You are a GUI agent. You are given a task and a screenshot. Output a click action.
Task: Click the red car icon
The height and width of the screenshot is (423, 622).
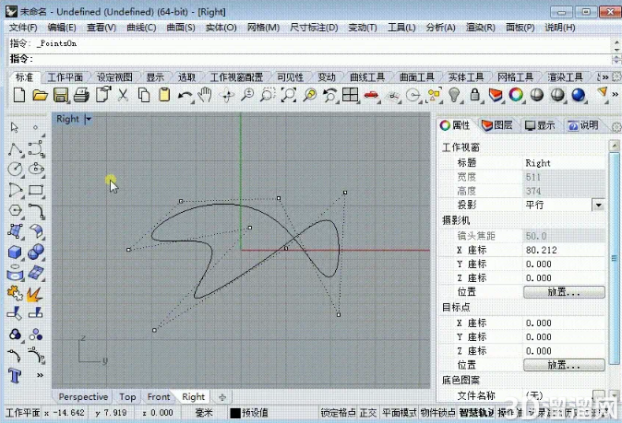click(x=371, y=95)
